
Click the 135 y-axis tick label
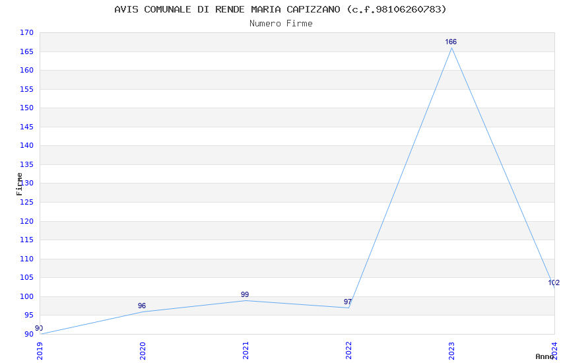(x=27, y=164)
